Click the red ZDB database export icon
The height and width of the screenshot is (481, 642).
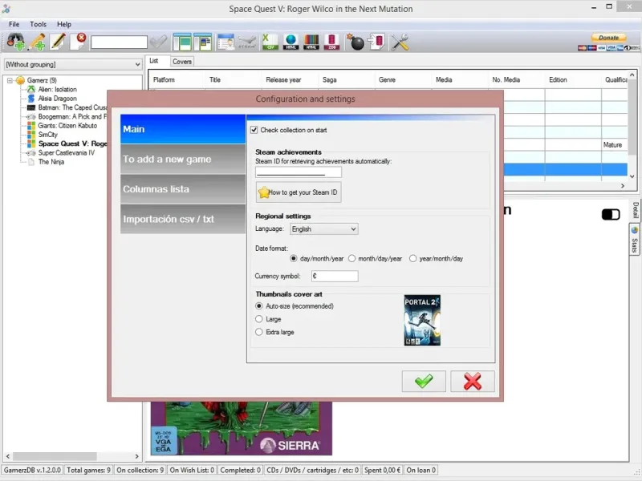(331, 42)
